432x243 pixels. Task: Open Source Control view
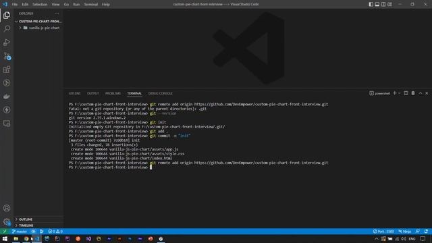click(x=7, y=56)
